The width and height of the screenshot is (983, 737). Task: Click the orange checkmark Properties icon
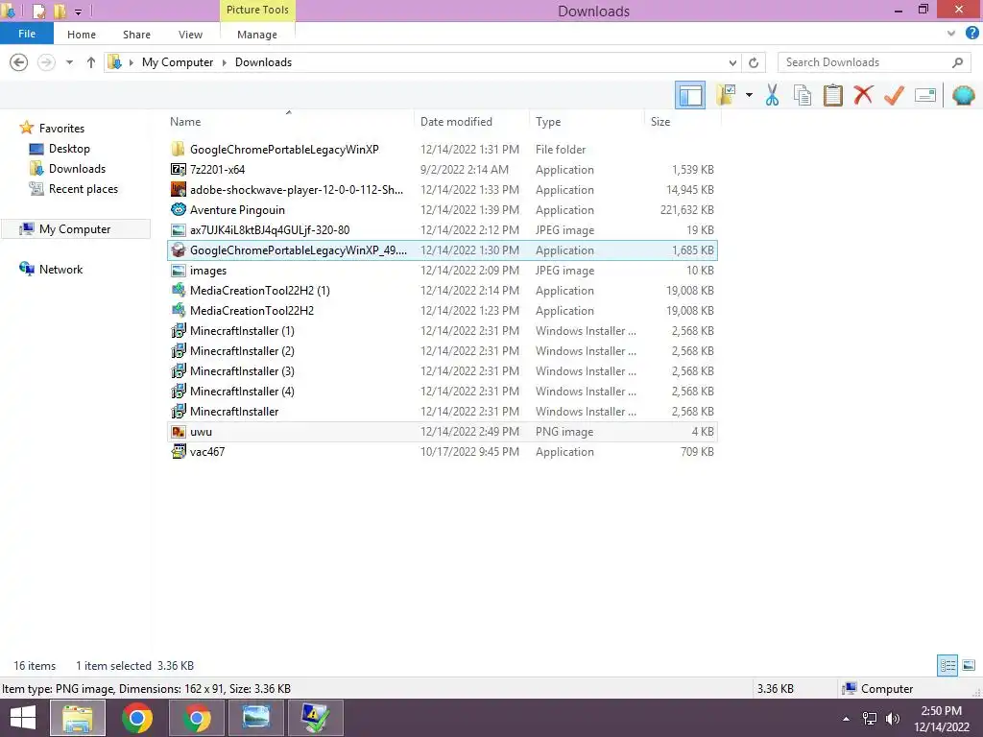pos(894,95)
